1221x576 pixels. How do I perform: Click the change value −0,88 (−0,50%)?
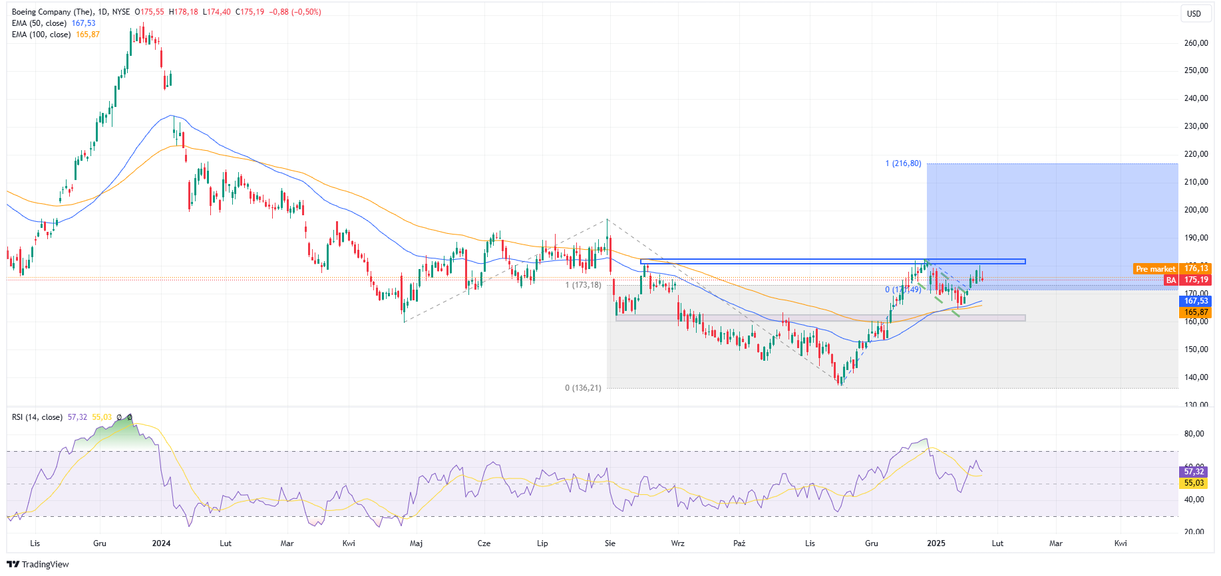(295, 12)
